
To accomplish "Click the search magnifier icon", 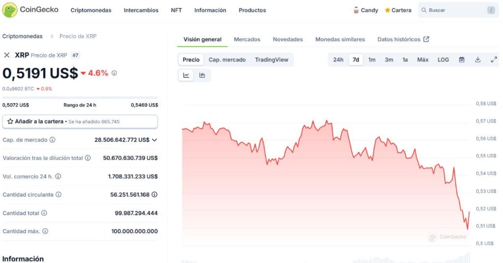I will [424, 10].
